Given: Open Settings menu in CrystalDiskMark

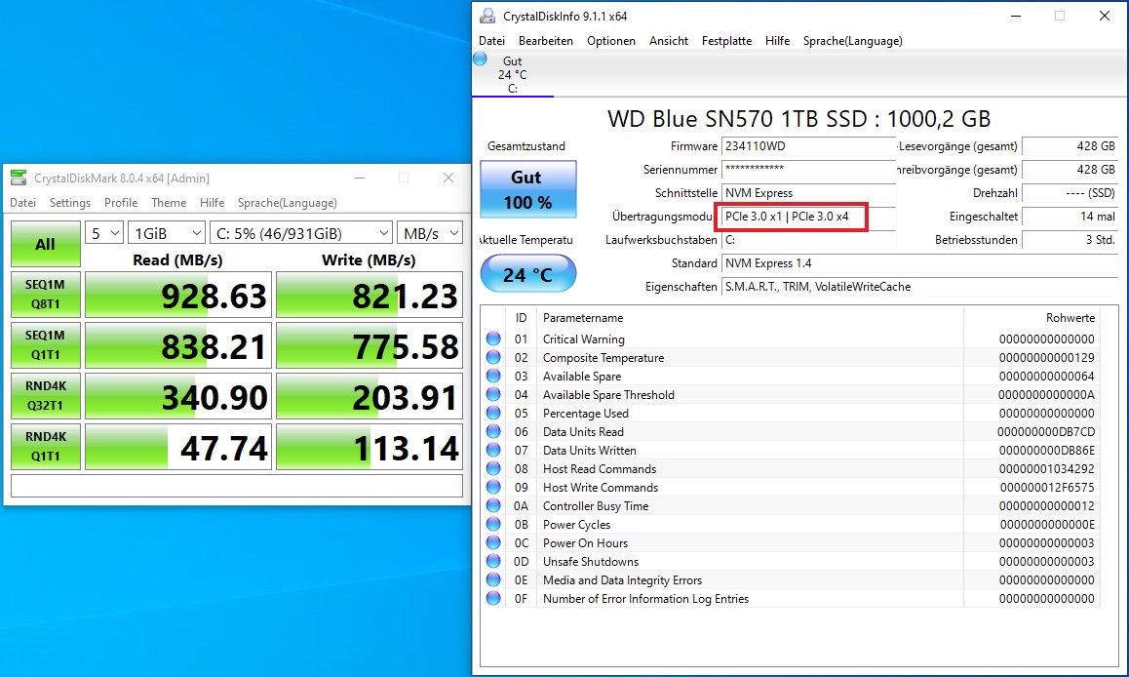Looking at the screenshot, I should click(70, 202).
